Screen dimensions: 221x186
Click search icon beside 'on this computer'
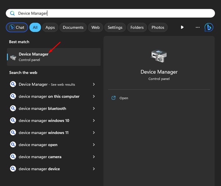click(x=13, y=96)
